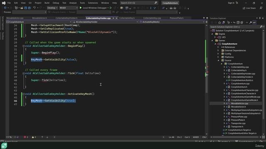This screenshot has width=266, height=149.
Task: Open the Process dropdown
Action: pos(29,12)
